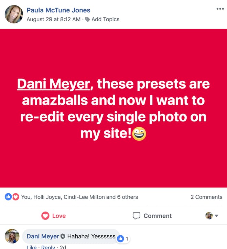Screen dimensions: 227x249
Task: Click the grinning emoji in the post text
Action: click(x=139, y=134)
